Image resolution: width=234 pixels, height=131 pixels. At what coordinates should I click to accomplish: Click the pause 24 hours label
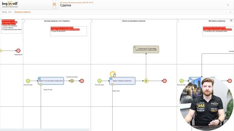(48, 90)
